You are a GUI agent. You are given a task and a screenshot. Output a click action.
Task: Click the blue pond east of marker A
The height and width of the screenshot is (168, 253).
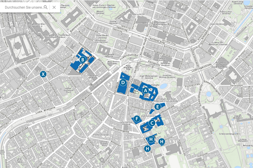tap(163, 86)
